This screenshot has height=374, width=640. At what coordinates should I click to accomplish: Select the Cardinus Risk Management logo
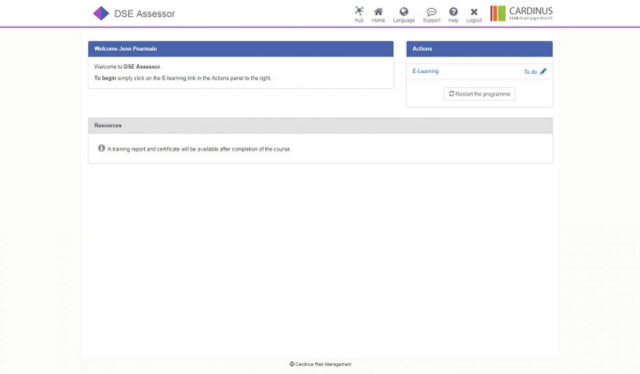pos(521,13)
